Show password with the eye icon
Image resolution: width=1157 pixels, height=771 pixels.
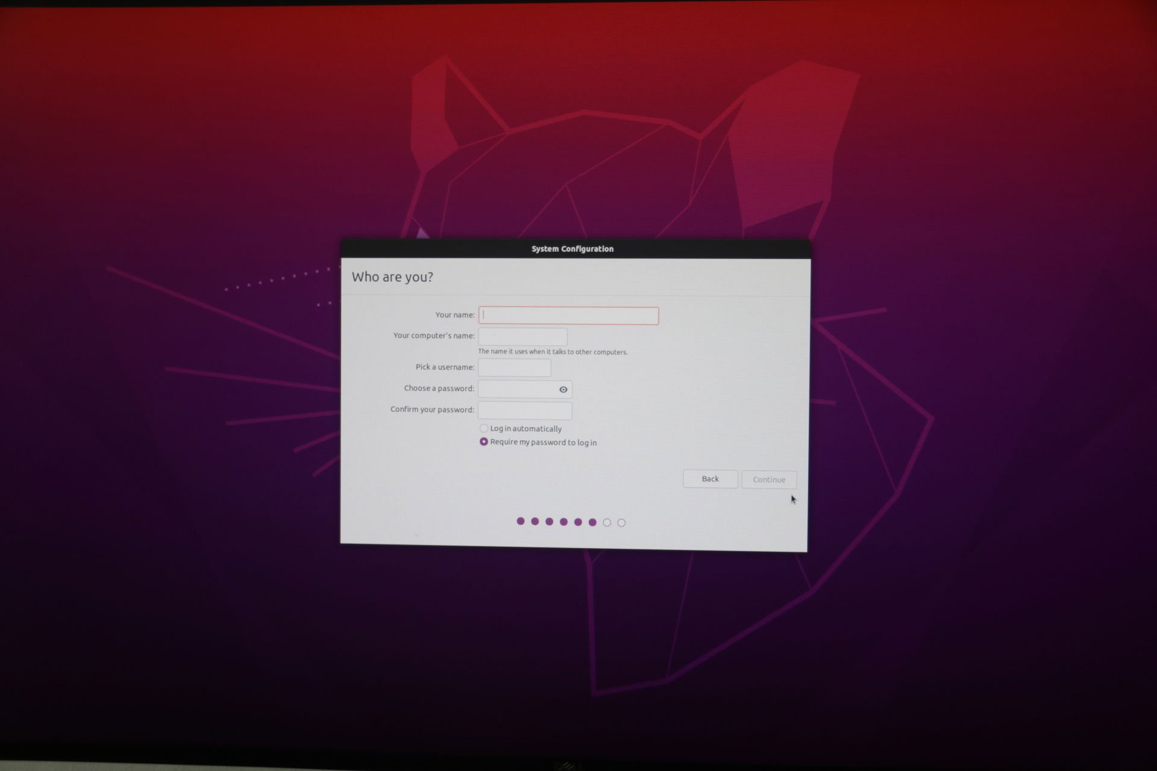[x=563, y=390]
